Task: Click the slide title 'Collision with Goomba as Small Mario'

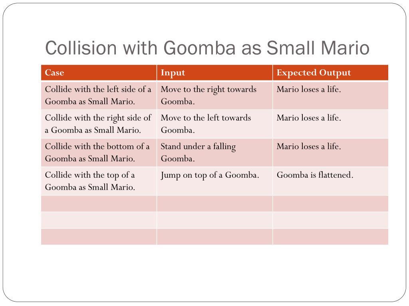Action: click(207, 48)
